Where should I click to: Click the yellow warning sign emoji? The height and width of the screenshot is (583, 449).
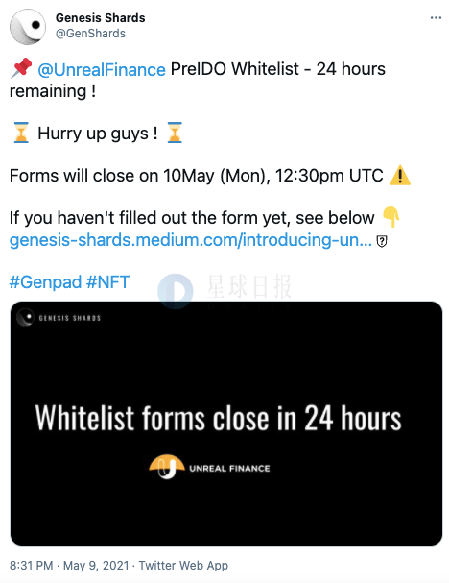[x=400, y=176]
